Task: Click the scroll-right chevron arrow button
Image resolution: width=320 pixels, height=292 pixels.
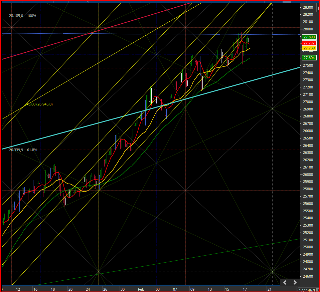Action: pyautogui.click(x=295, y=282)
